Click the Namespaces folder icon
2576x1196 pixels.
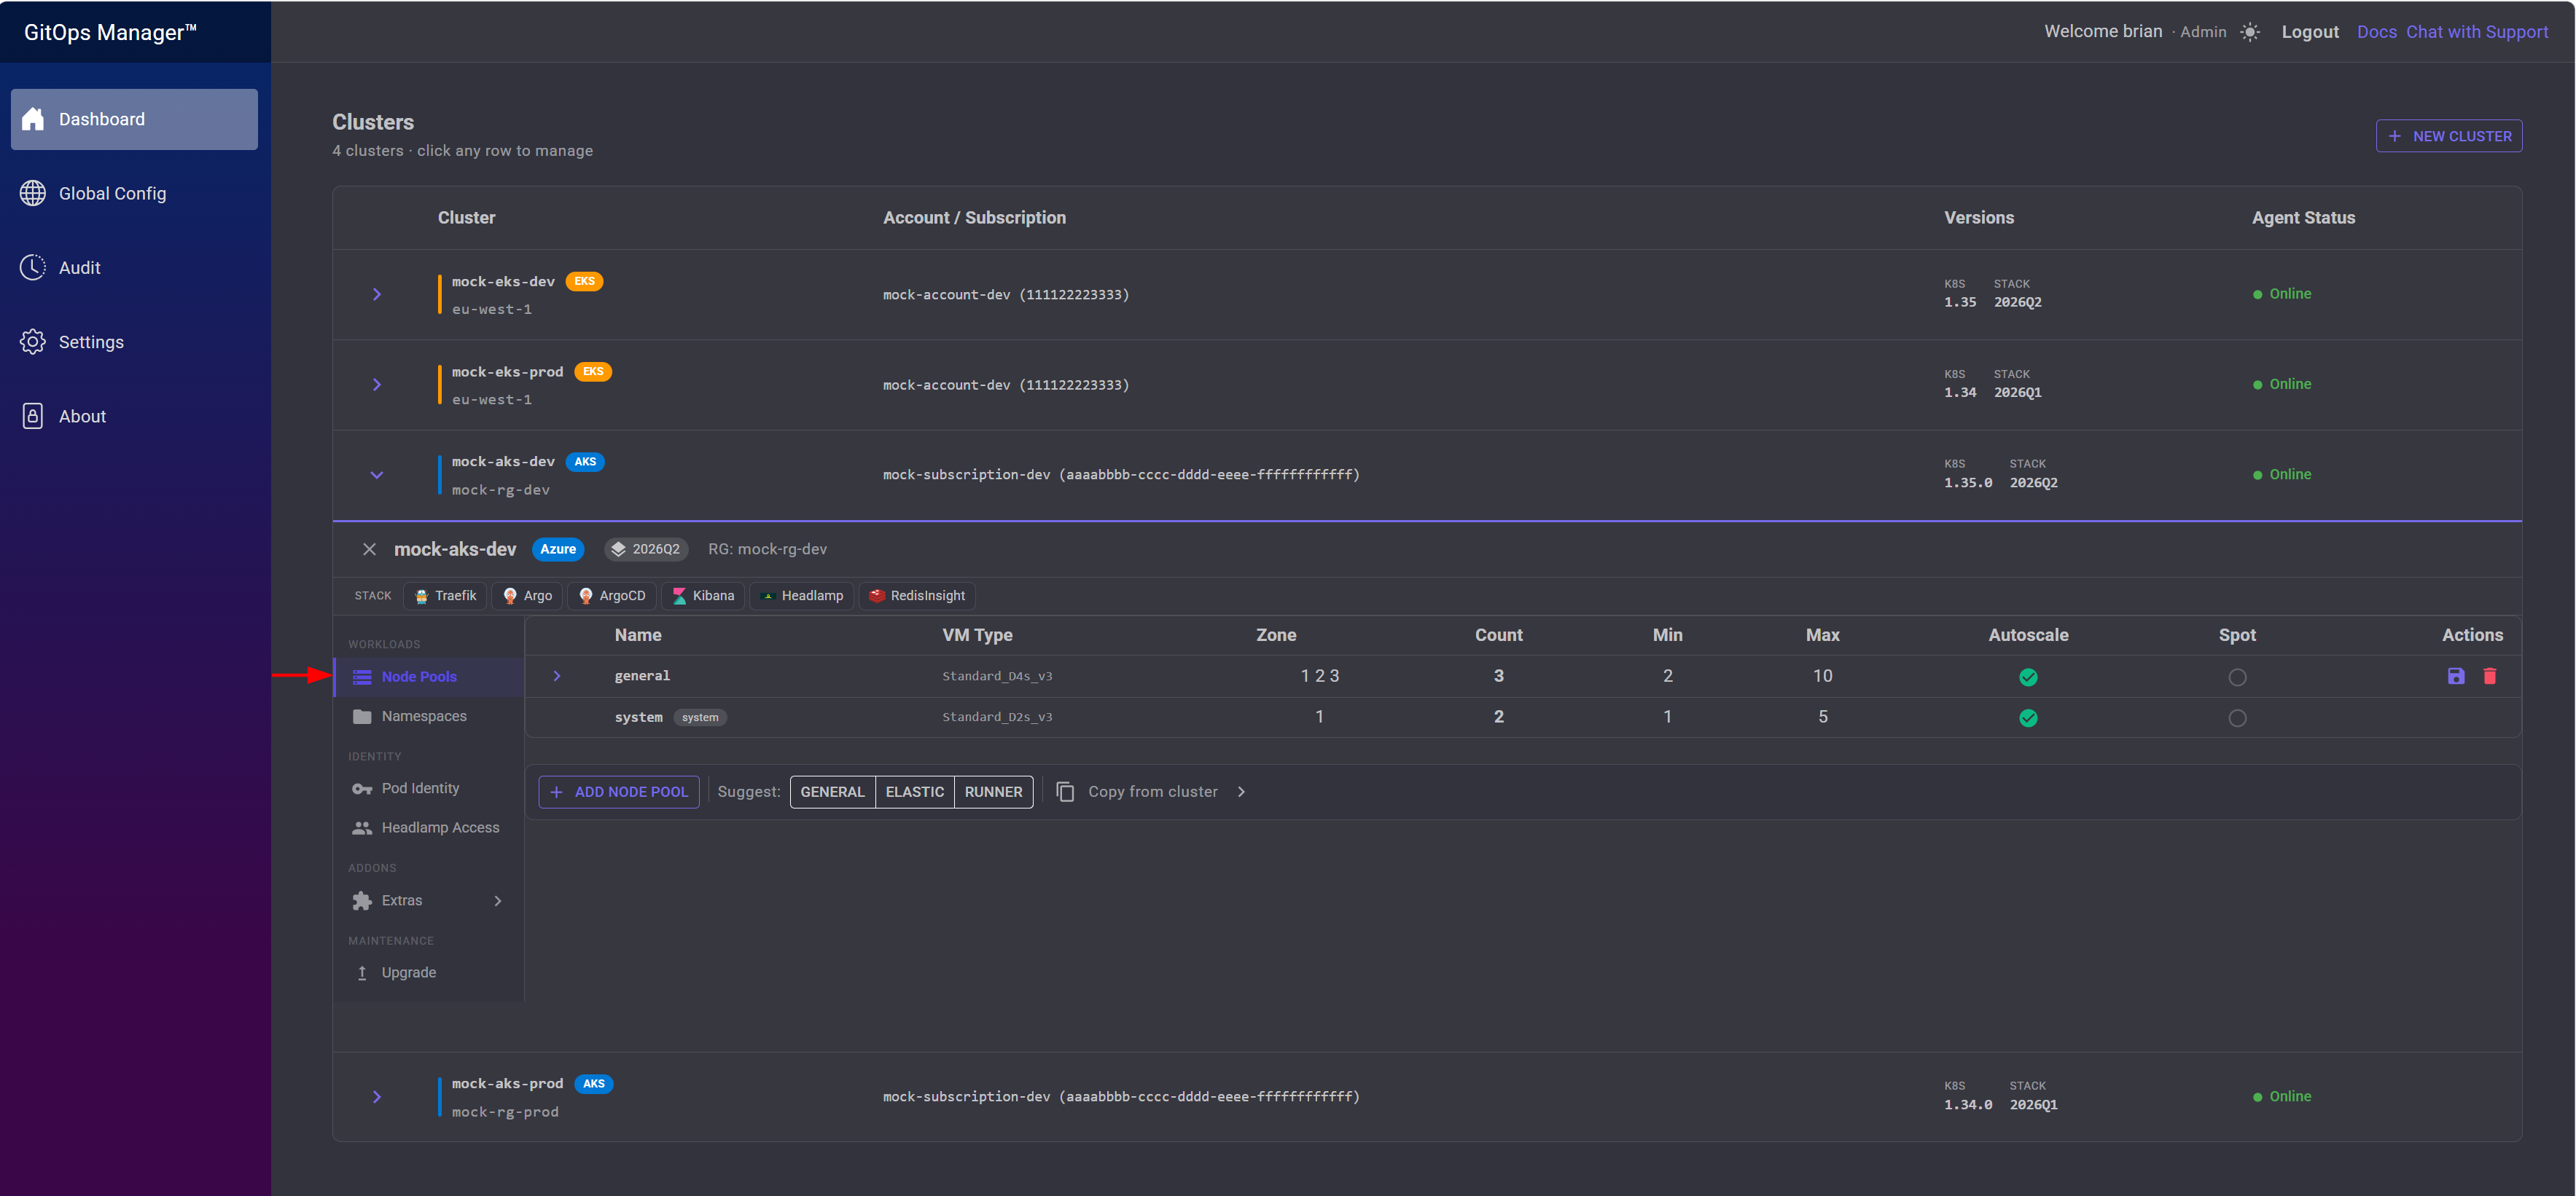tap(362, 717)
